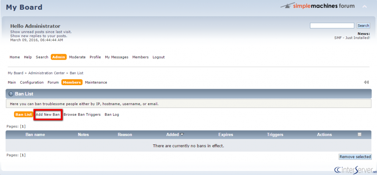Follow the Ban List breadcrumb link
Screen dimensions: 377x175
(77, 73)
